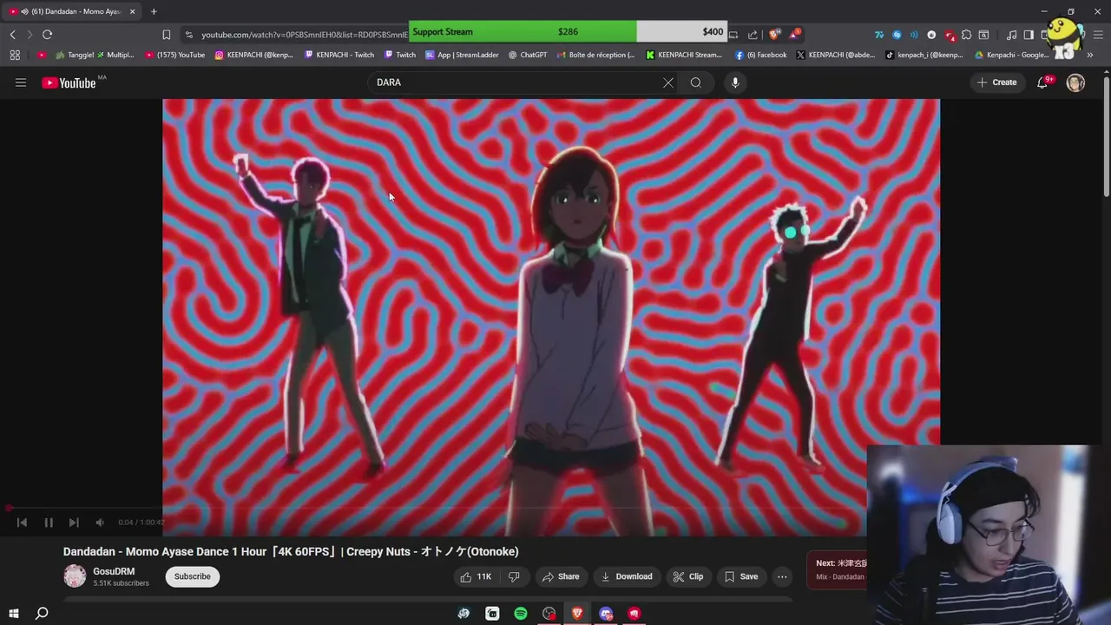
Task: Like the video with 11K likes
Action: coord(476,576)
